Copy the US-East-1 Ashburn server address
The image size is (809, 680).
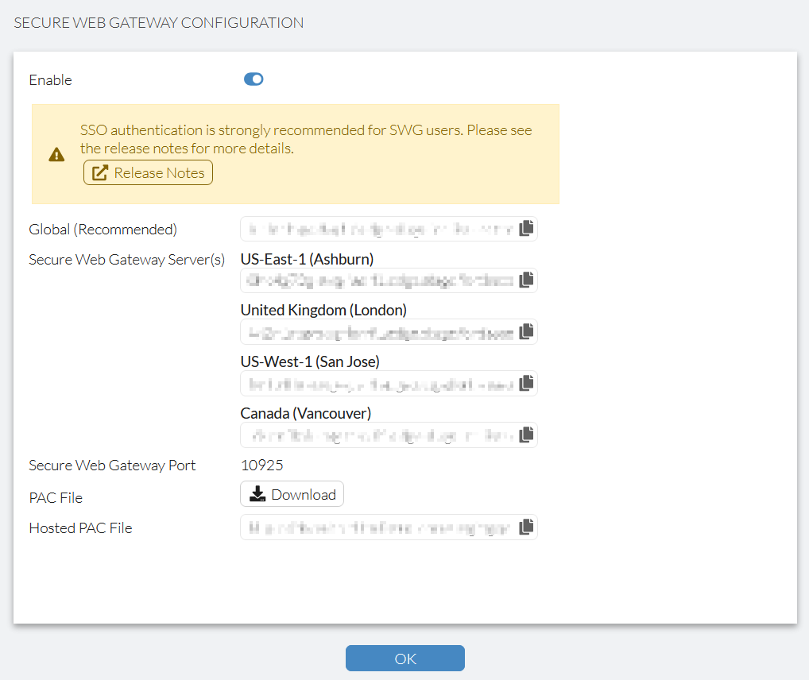(526, 280)
